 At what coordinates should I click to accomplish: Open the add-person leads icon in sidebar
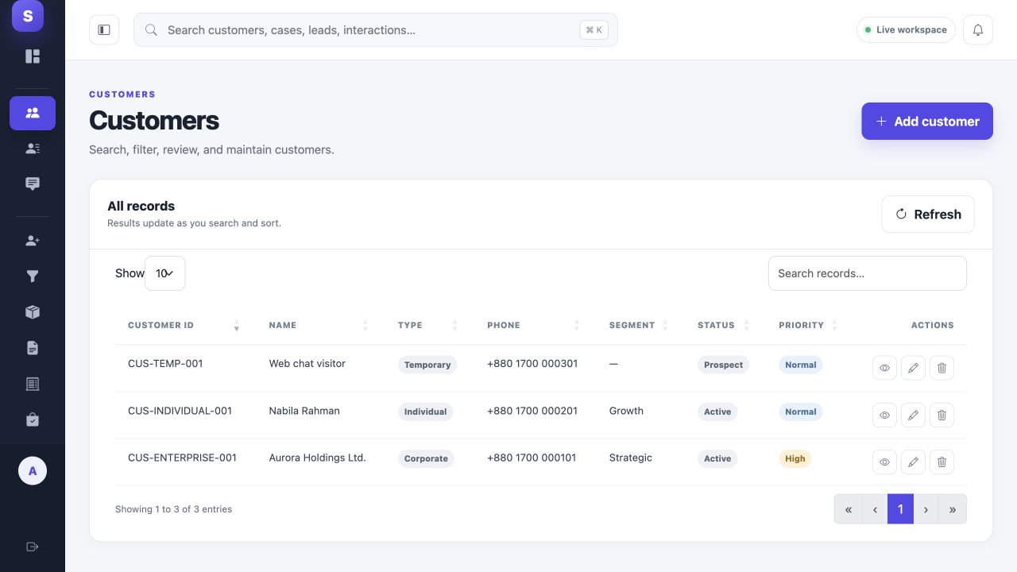pos(33,241)
